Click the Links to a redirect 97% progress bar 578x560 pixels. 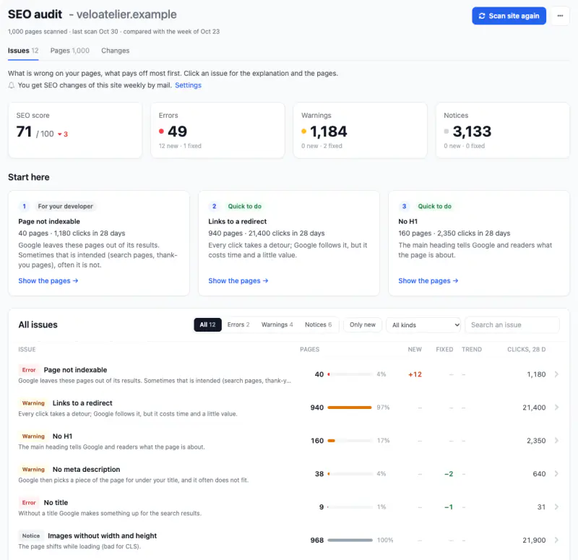point(350,408)
